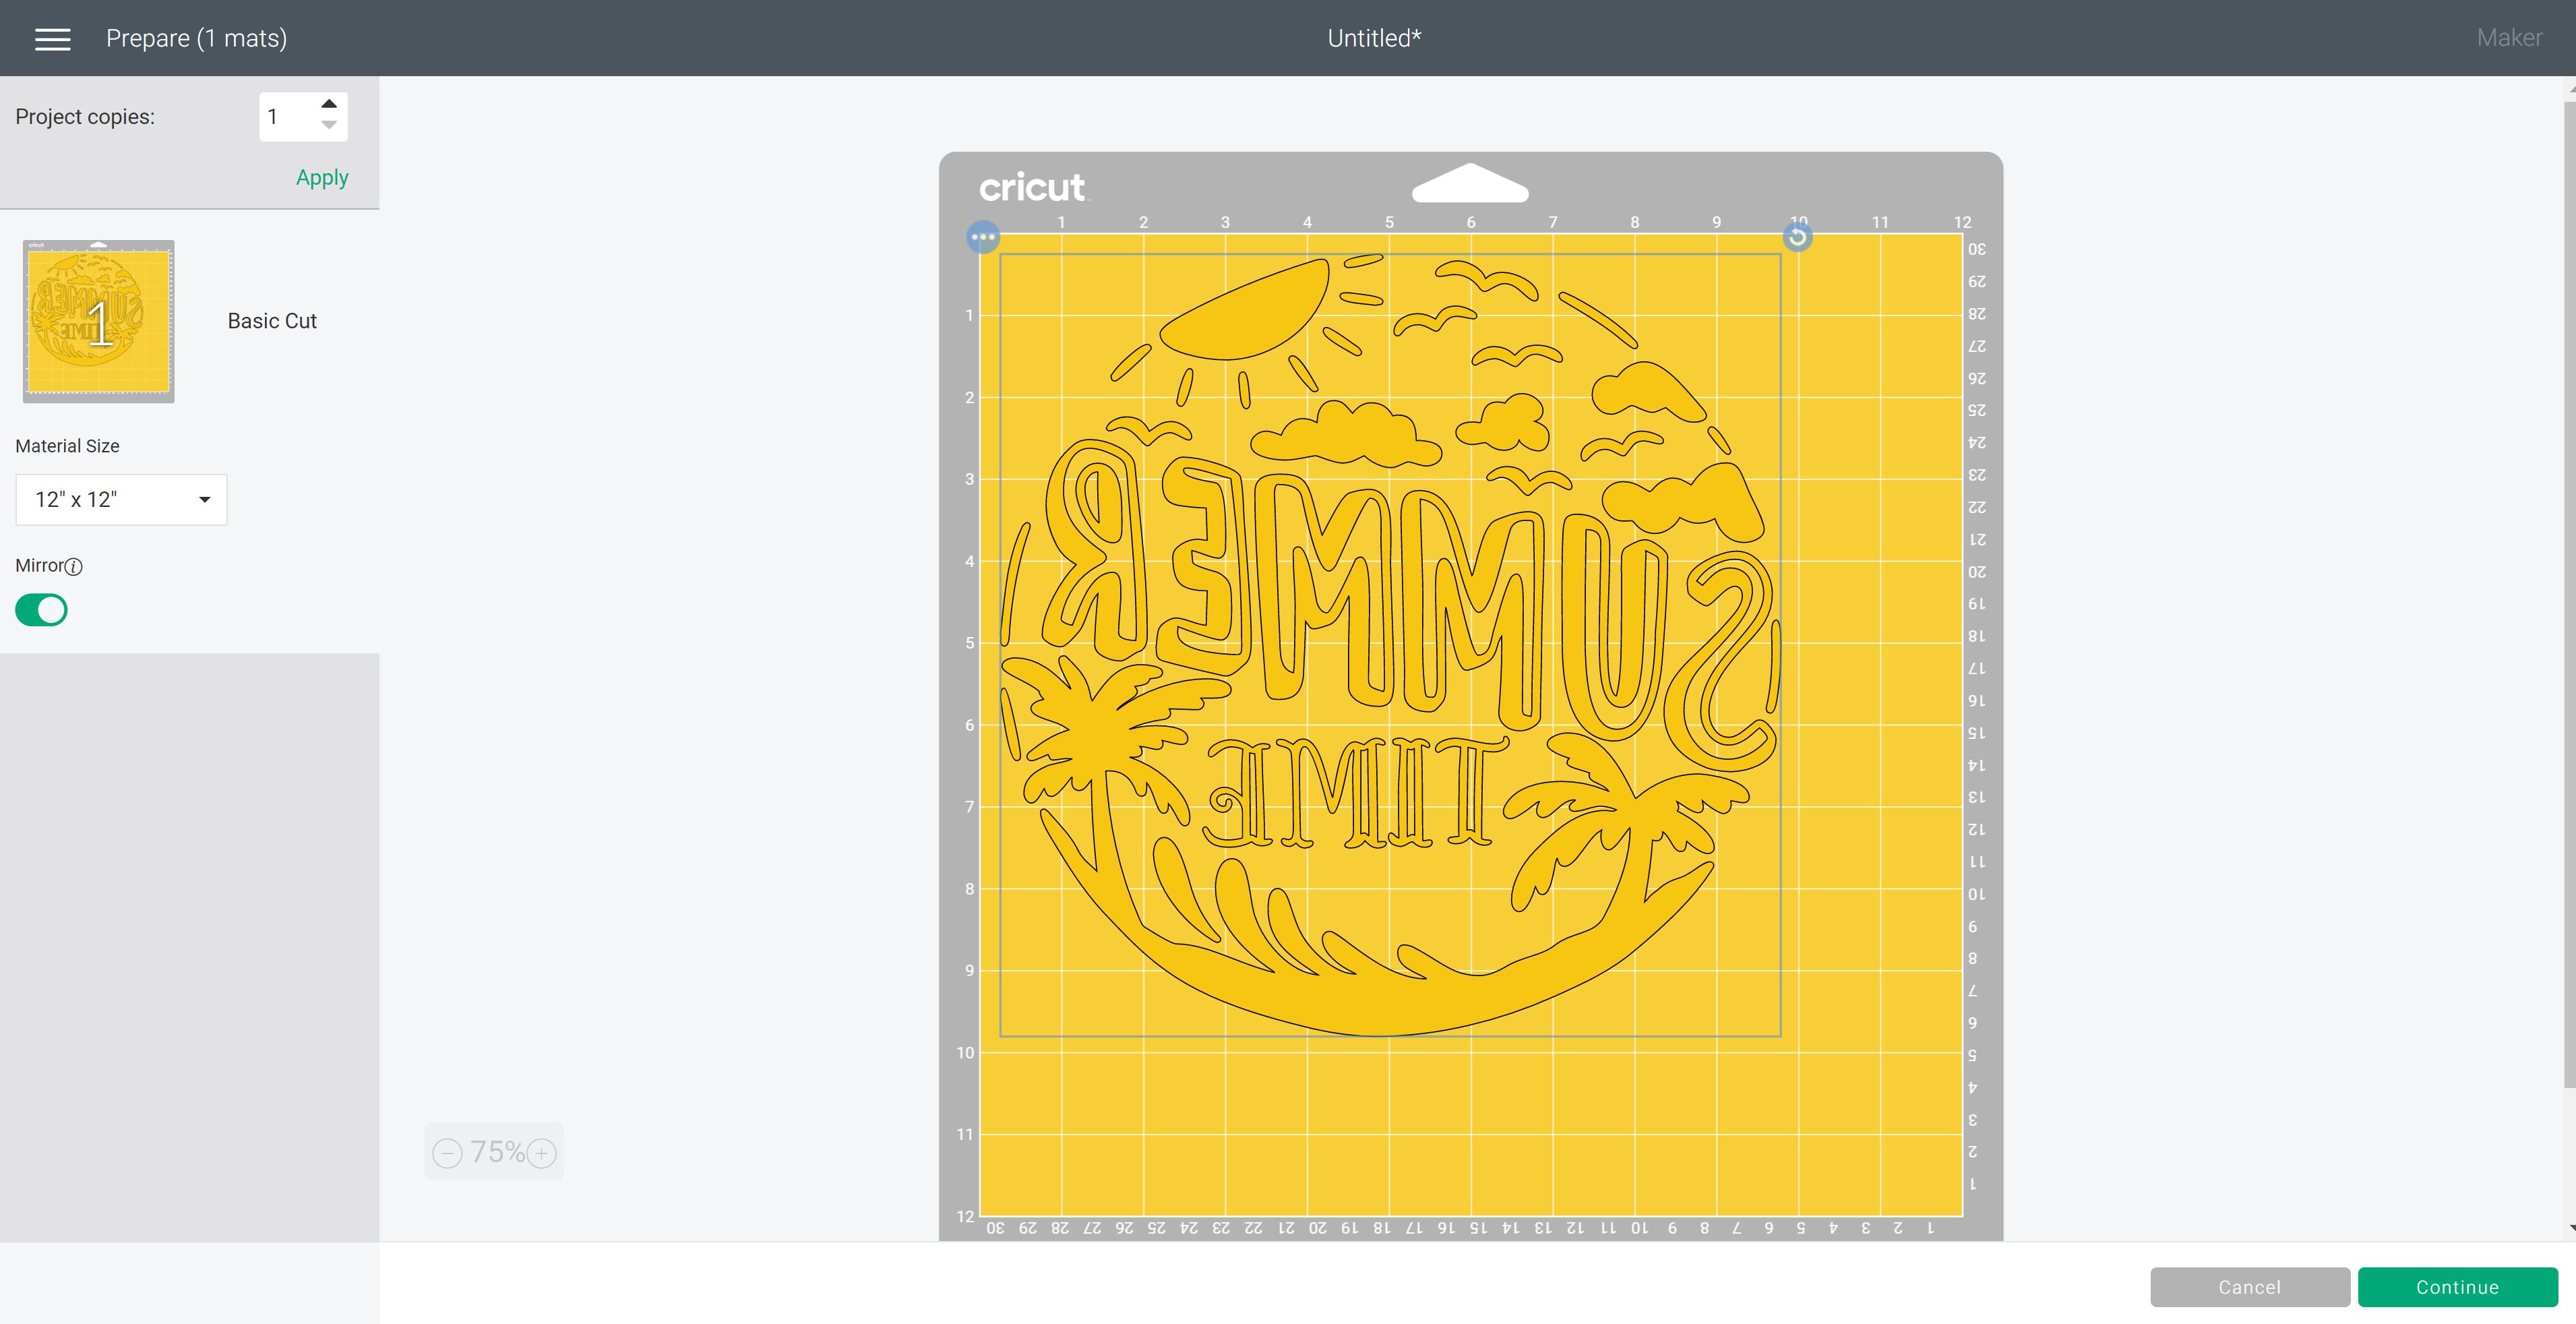The width and height of the screenshot is (2576, 1324).
Task: Click the rotate handle on the design
Action: [x=1797, y=237]
